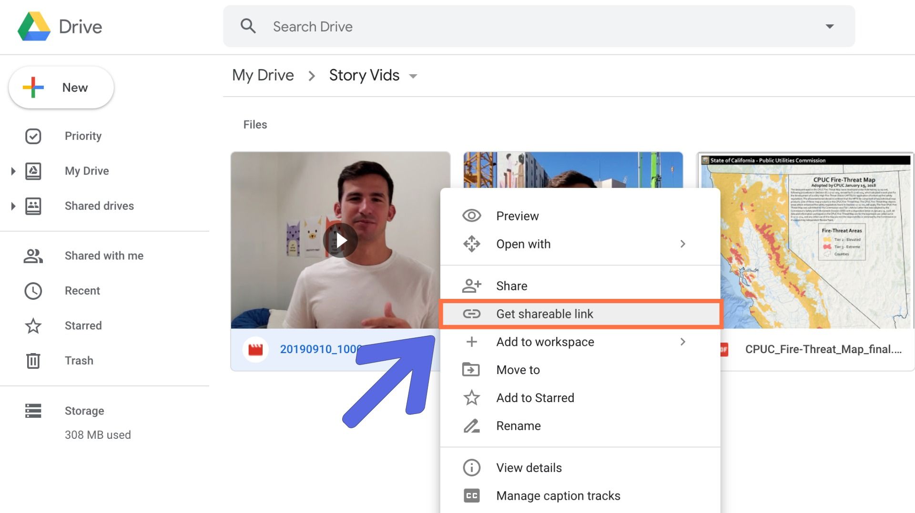Expand My Drive in the sidebar

click(13, 171)
